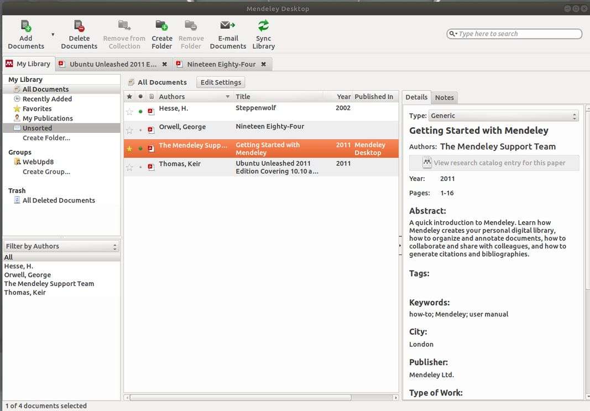Switch to the Notes tab

[x=444, y=97]
